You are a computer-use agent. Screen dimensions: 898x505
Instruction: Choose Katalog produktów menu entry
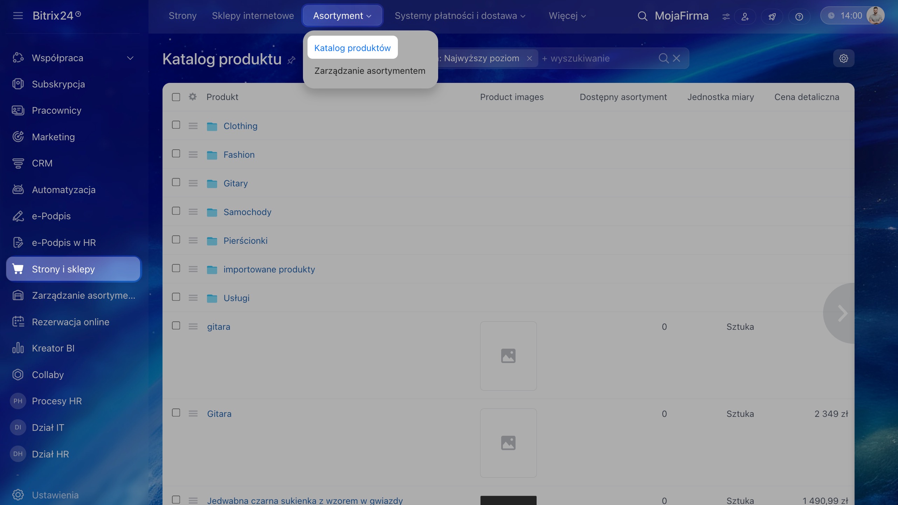click(352, 48)
